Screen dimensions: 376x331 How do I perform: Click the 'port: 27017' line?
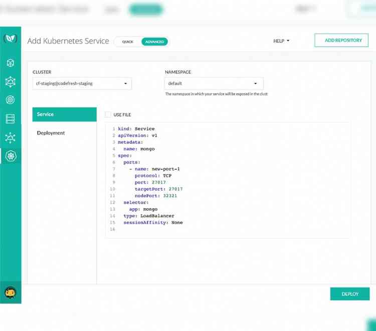pyautogui.click(x=150, y=182)
